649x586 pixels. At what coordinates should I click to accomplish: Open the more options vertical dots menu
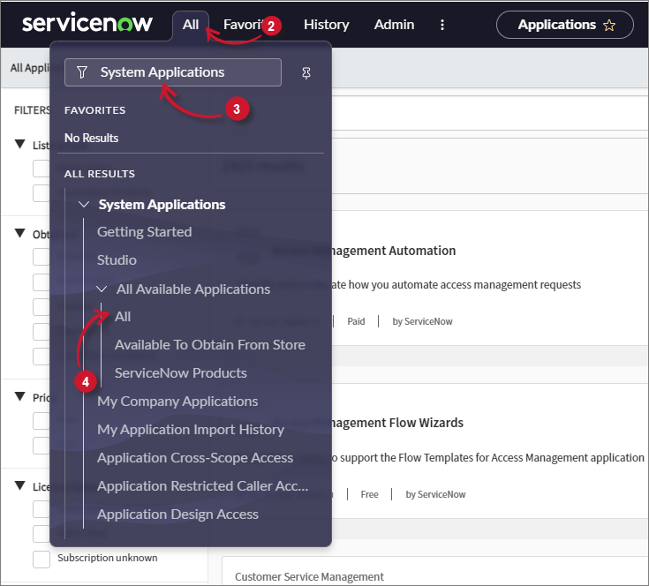(442, 25)
